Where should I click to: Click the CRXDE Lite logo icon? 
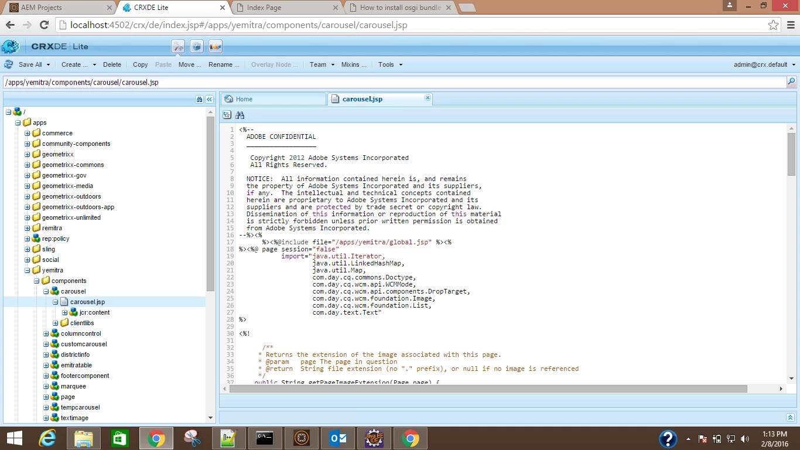pyautogui.click(x=10, y=47)
